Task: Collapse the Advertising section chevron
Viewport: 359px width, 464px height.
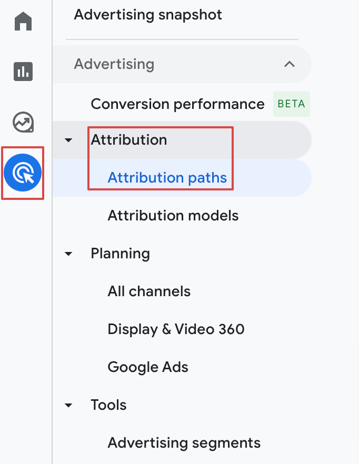Action: click(x=290, y=64)
